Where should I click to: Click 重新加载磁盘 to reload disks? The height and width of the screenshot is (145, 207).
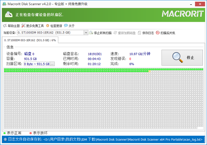click(115, 33)
